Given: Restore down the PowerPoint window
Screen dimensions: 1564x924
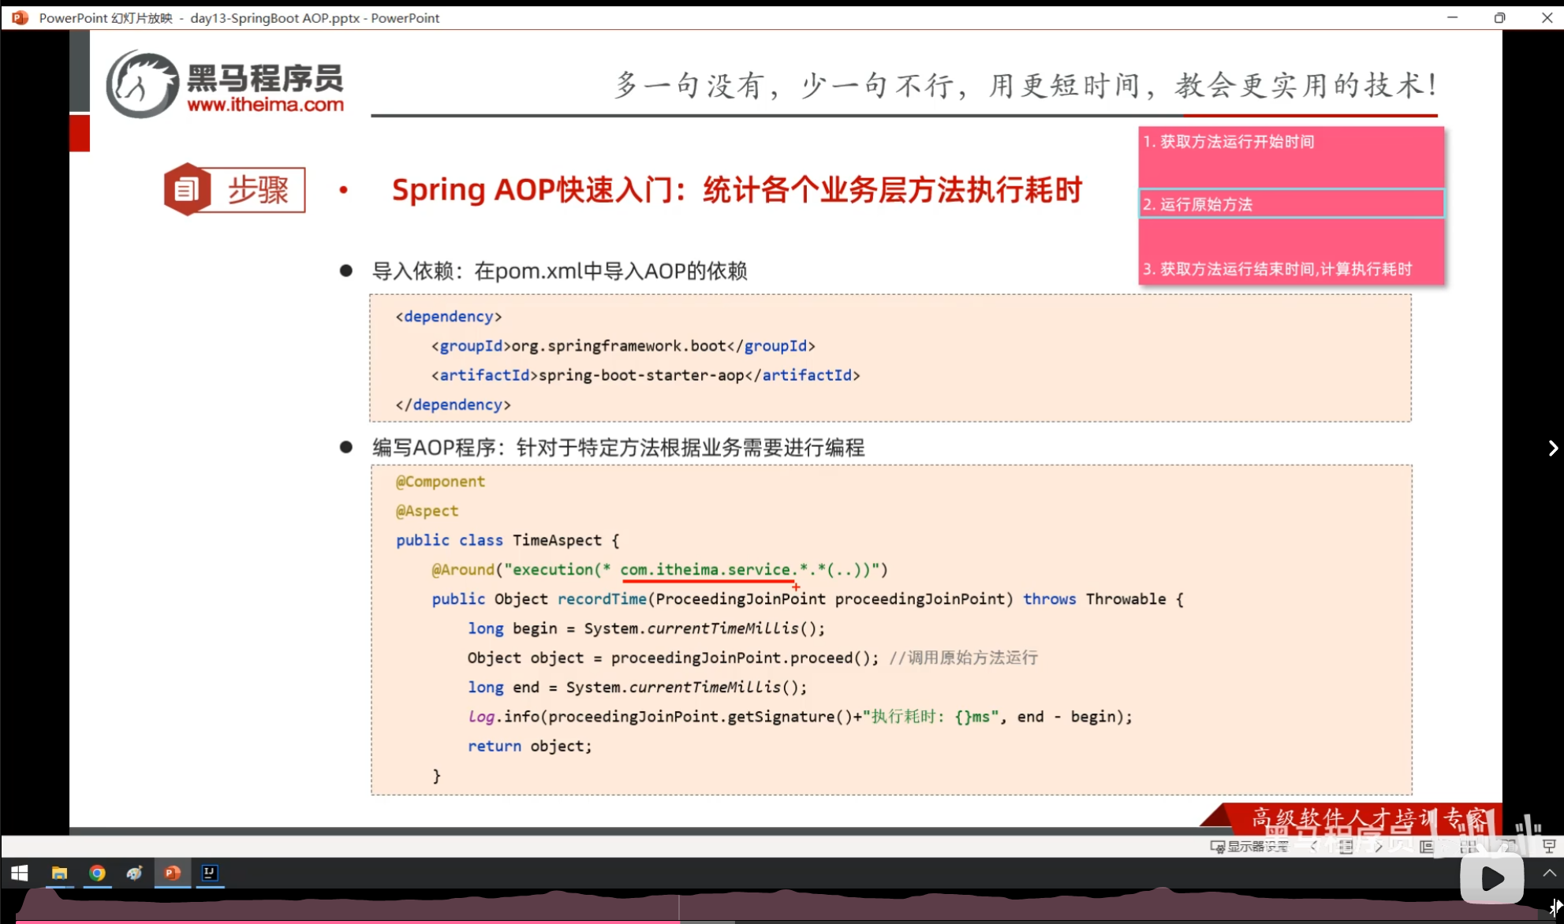Looking at the screenshot, I should pyautogui.click(x=1499, y=17).
